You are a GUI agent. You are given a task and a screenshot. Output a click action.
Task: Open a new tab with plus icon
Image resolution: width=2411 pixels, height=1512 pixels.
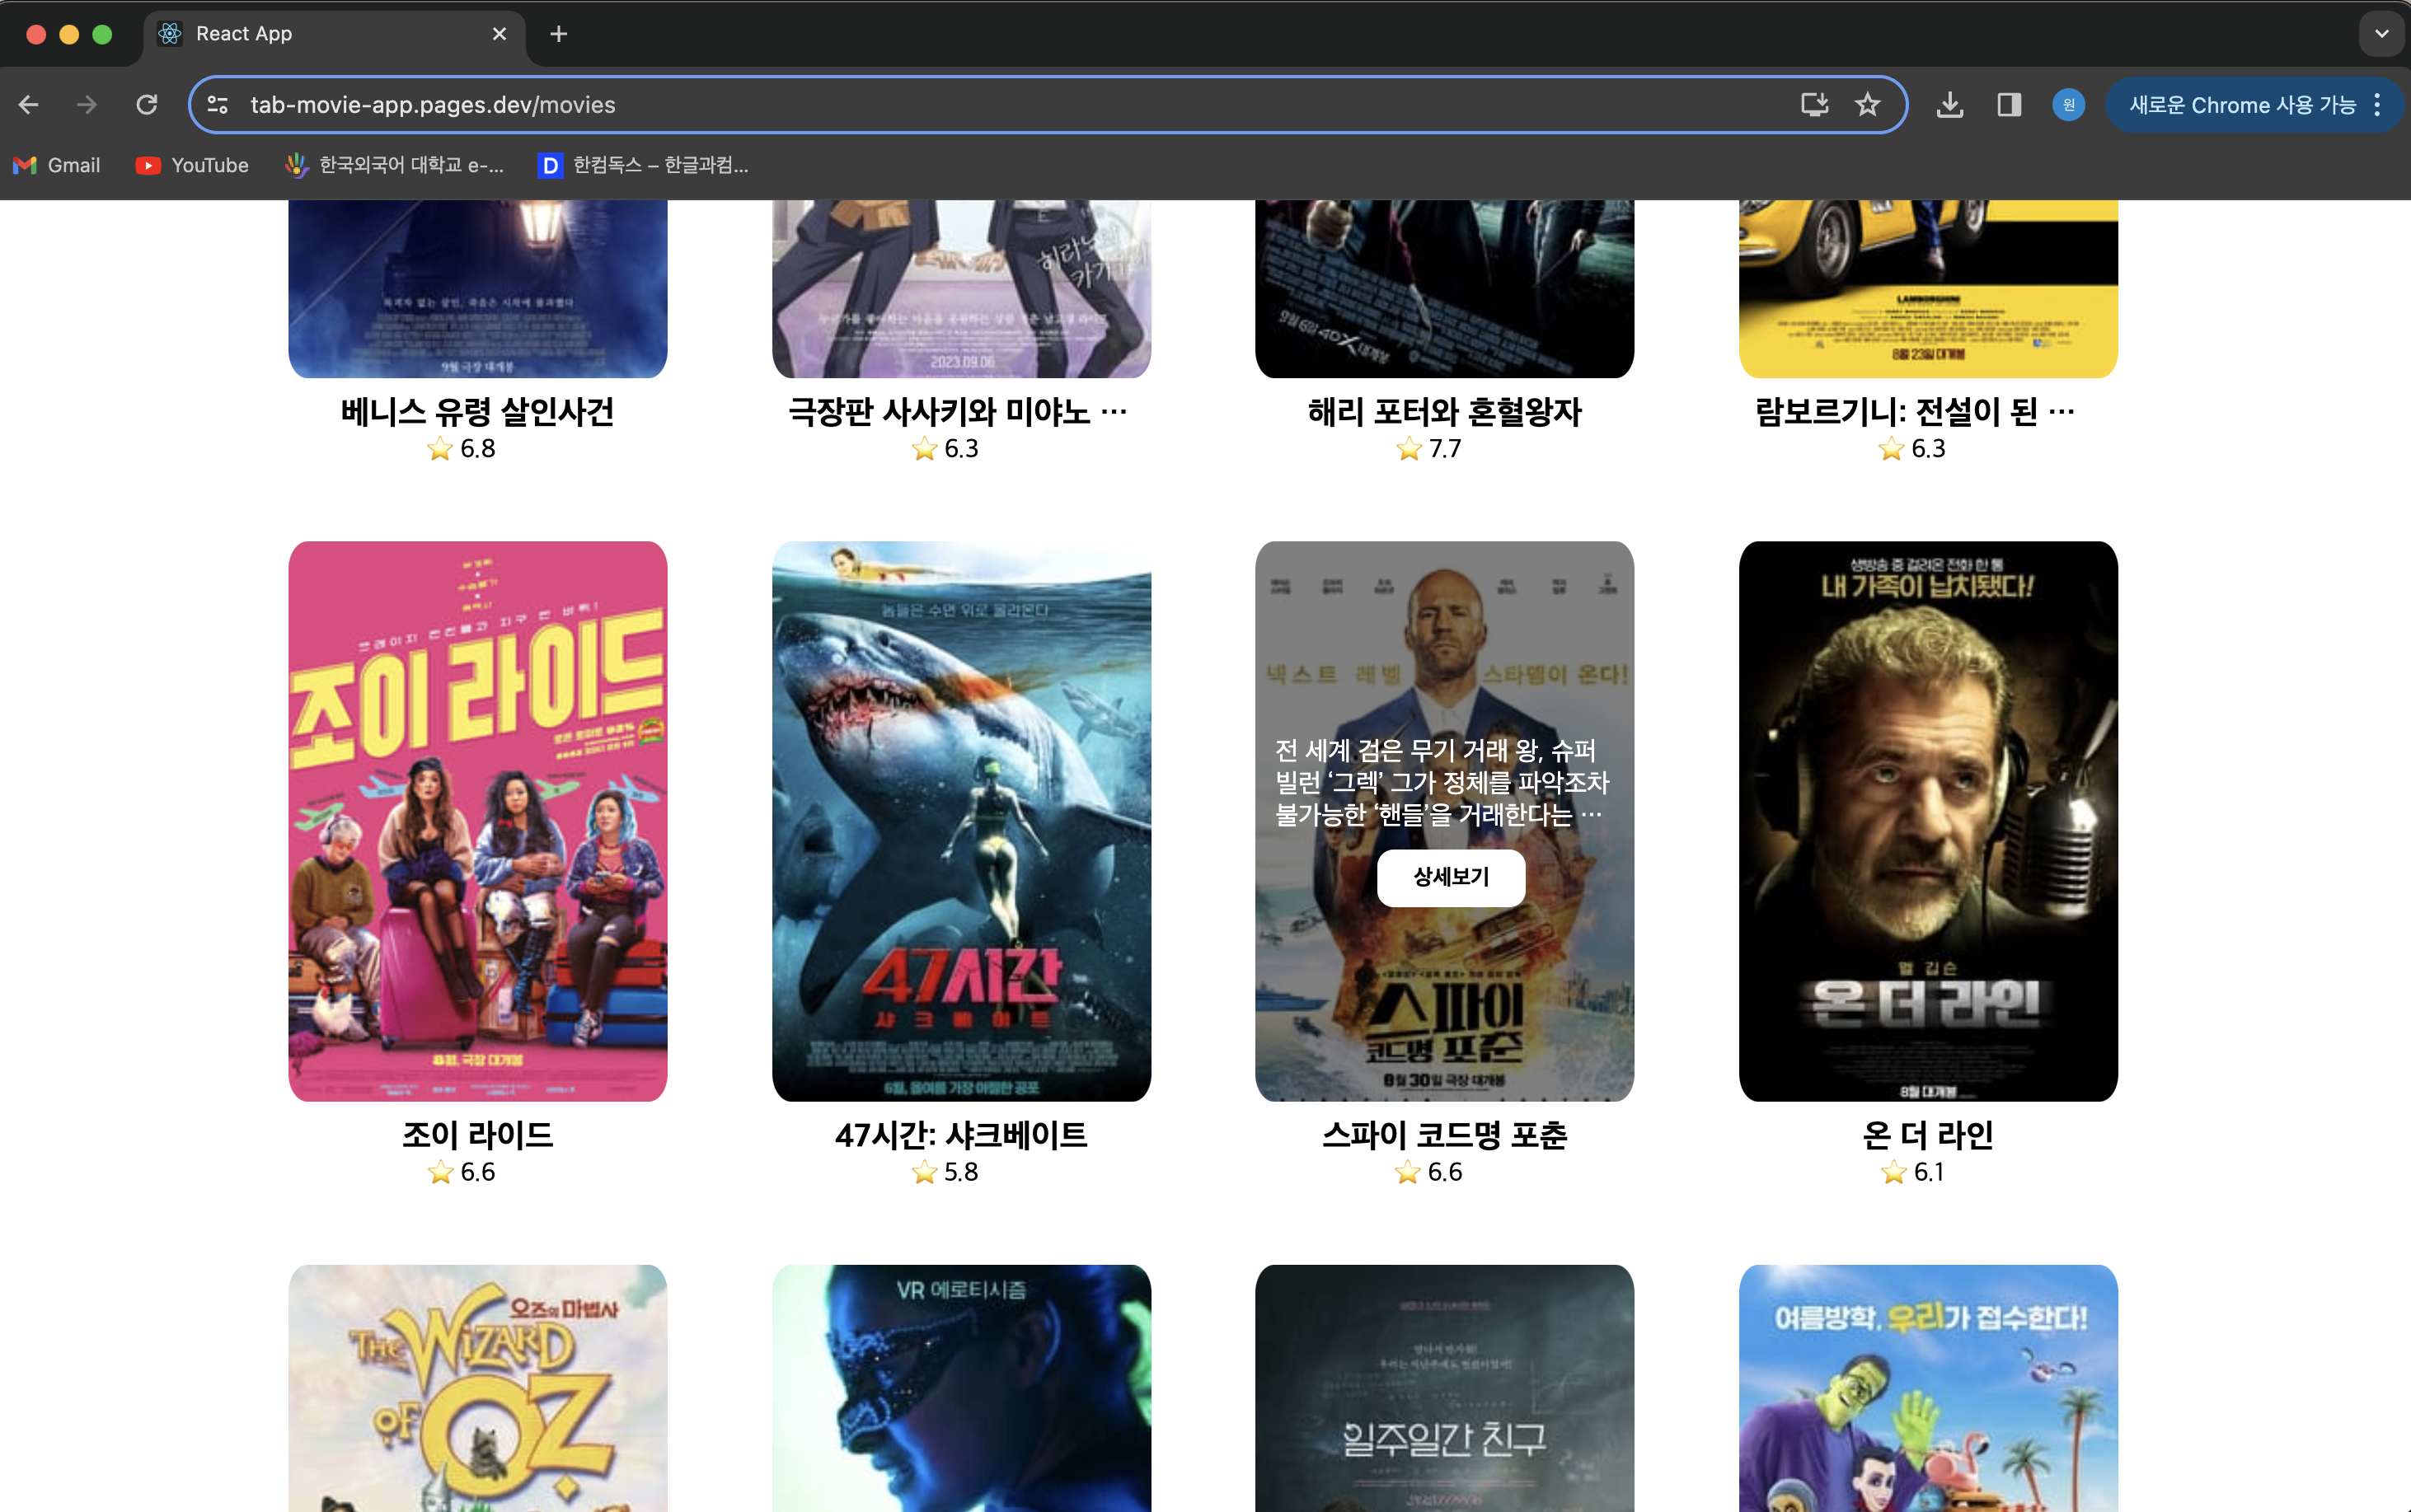click(558, 34)
